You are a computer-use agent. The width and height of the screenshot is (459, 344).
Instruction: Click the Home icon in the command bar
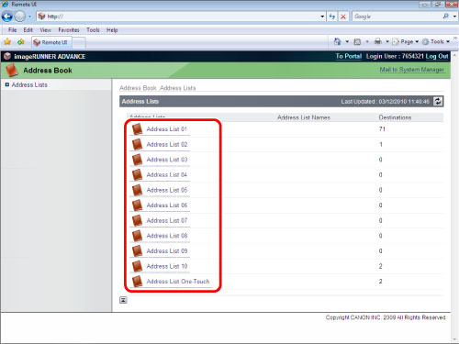pos(338,41)
